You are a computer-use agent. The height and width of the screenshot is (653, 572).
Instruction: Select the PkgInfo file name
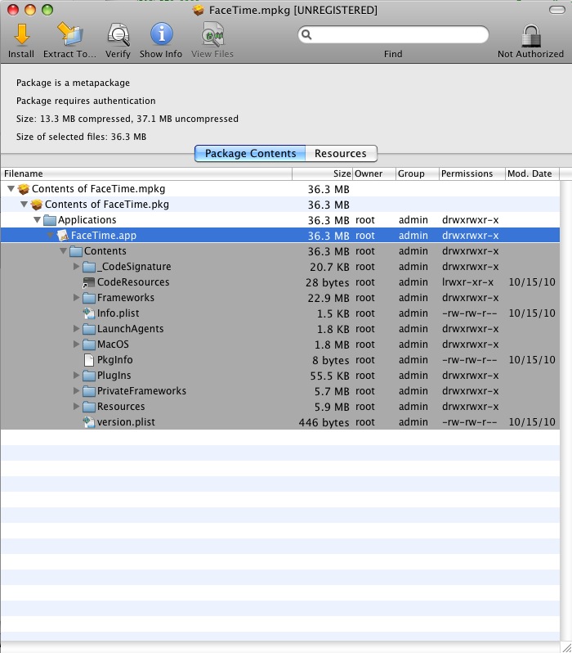coord(115,360)
